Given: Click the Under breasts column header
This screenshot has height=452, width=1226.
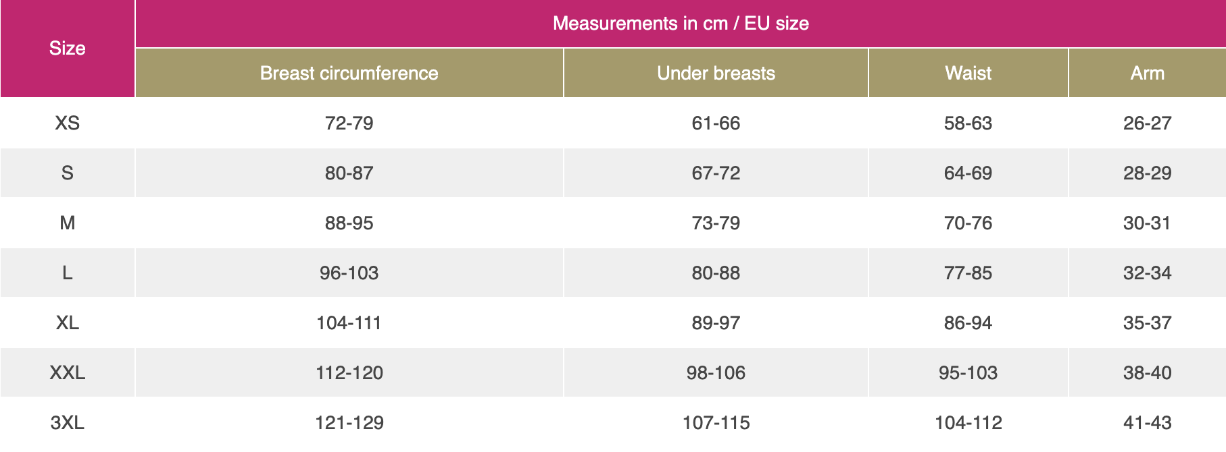Looking at the screenshot, I should click(x=716, y=73).
